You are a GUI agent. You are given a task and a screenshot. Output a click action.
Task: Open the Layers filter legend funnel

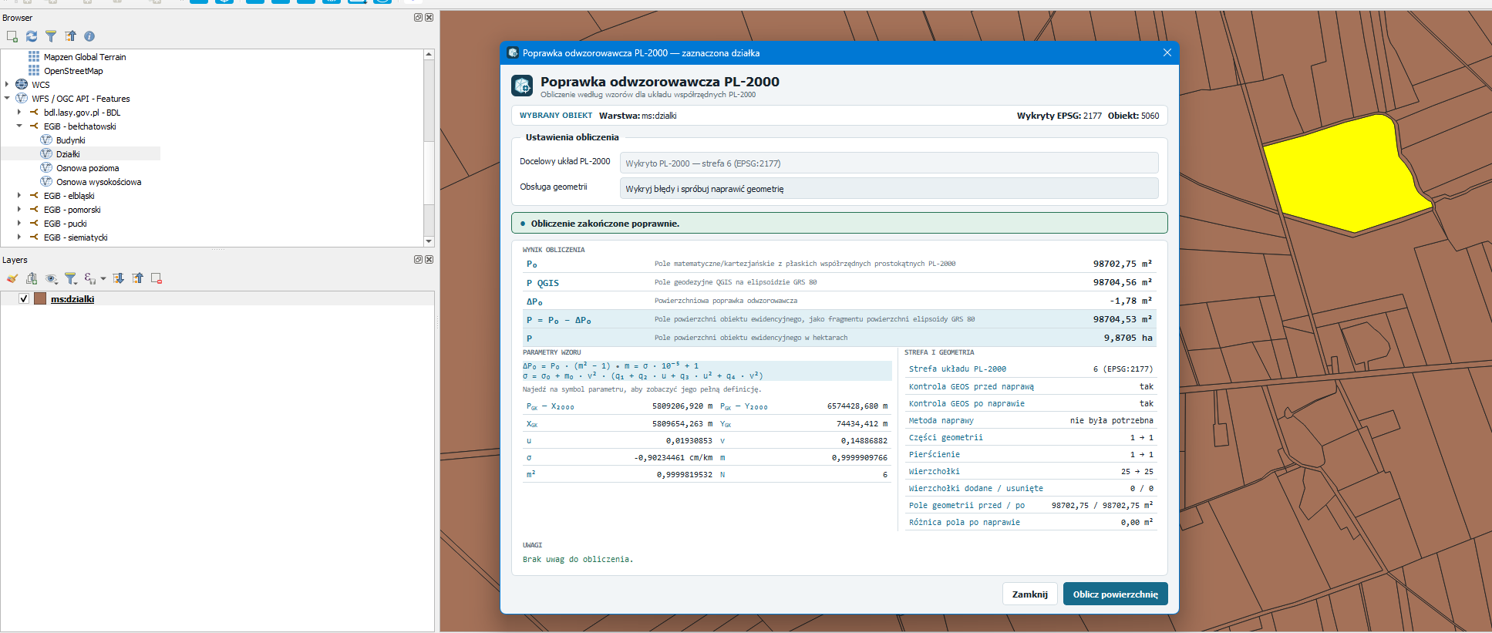click(70, 278)
